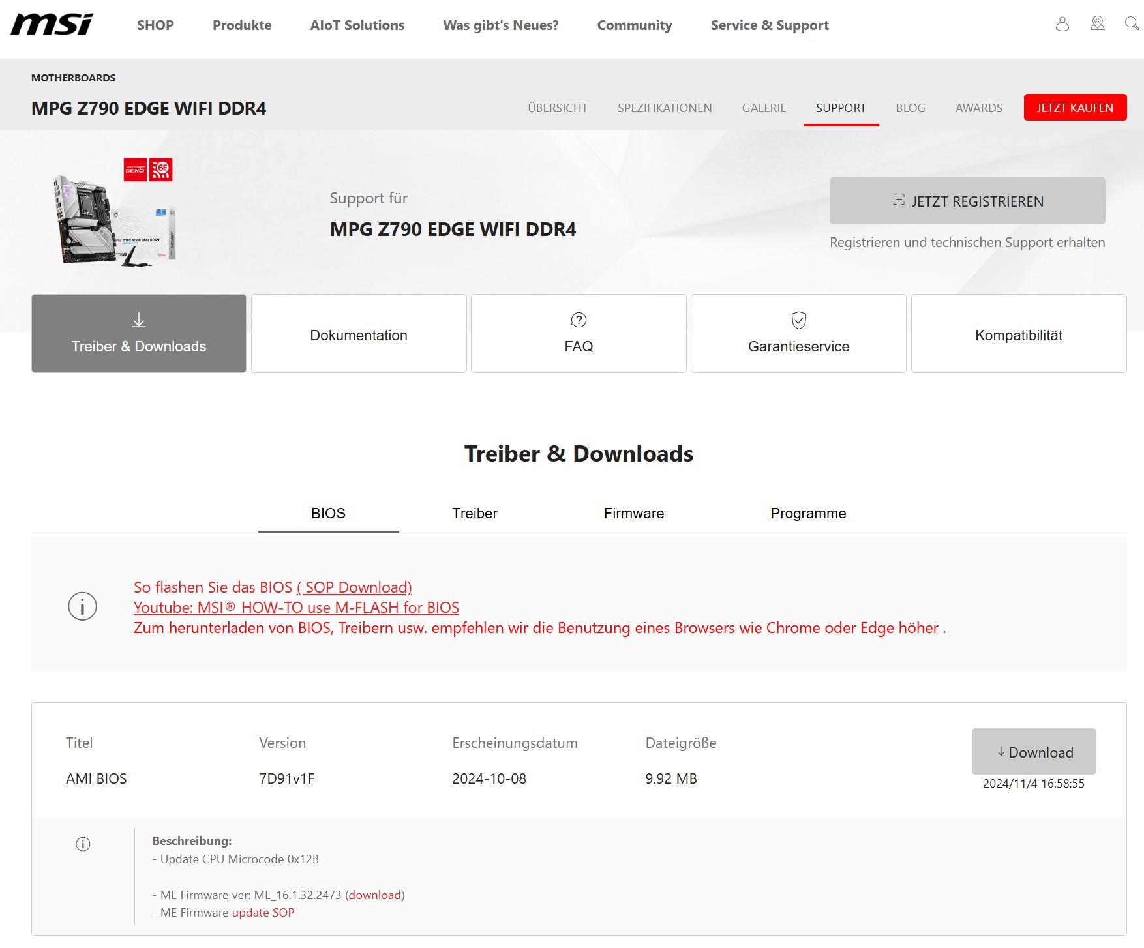Open the Produkte menu

coord(242,25)
